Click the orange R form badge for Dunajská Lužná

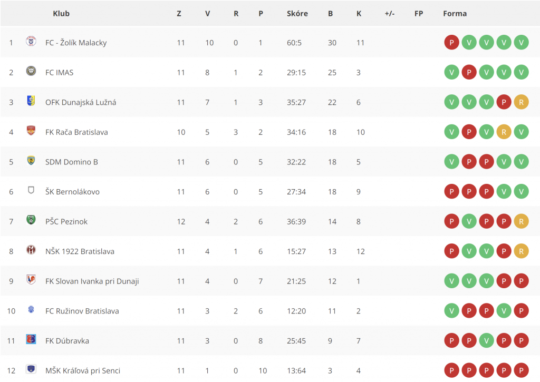pos(521,102)
